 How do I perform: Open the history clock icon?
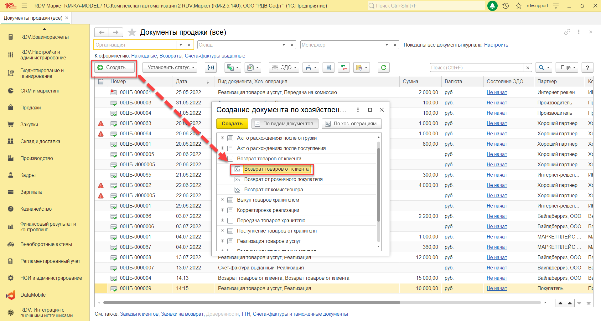tap(505, 6)
